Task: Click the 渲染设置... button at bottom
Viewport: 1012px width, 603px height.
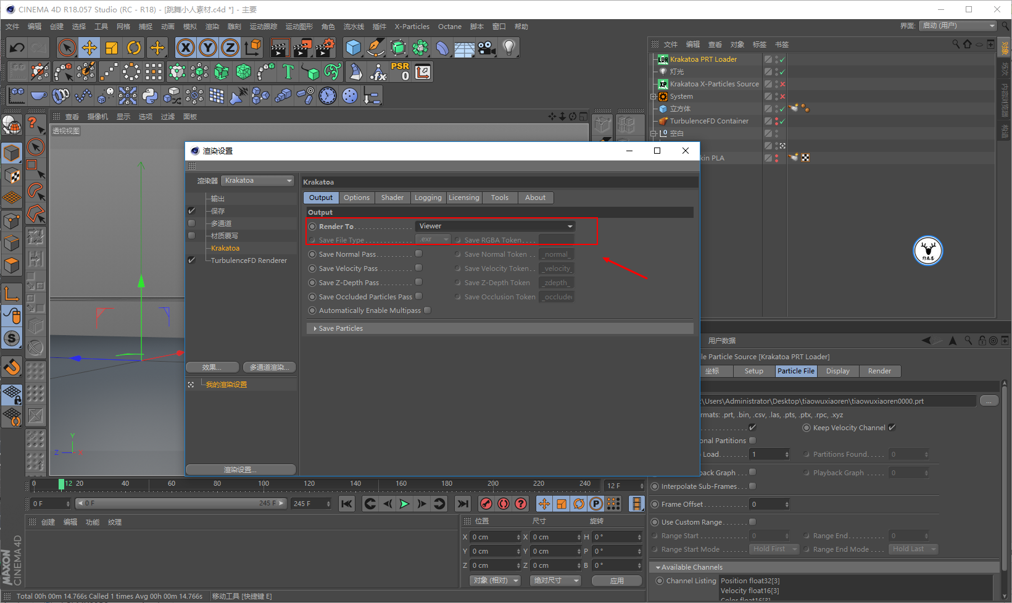Action: [241, 470]
